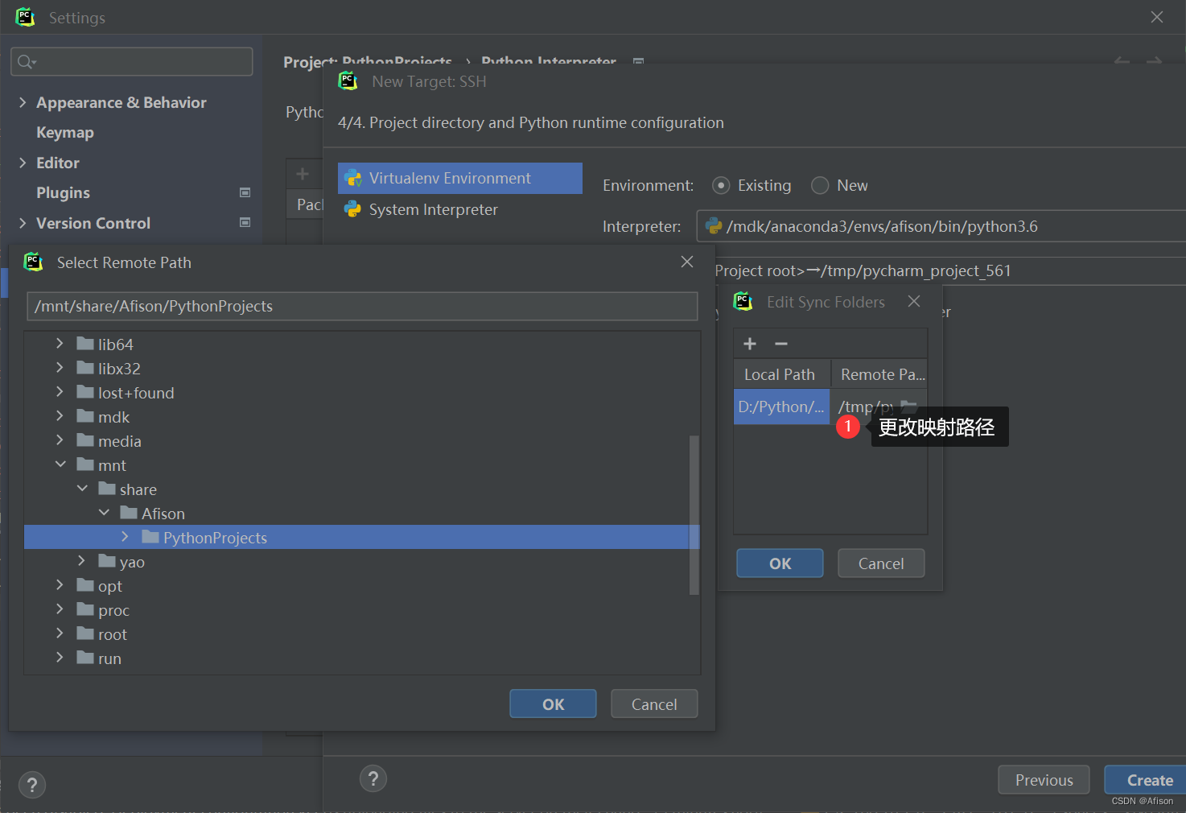Click the Version Control project-level settings icon

coord(245,222)
